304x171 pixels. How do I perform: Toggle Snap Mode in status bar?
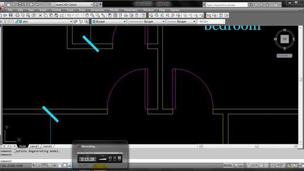(x=39, y=166)
